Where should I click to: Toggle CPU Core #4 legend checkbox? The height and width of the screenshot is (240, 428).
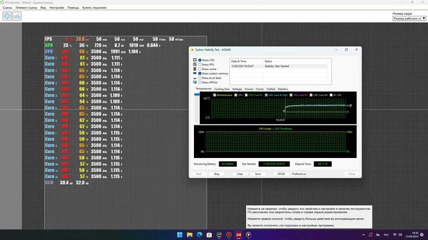tap(311, 95)
